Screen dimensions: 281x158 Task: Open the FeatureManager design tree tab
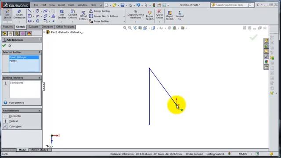pos(4,33)
